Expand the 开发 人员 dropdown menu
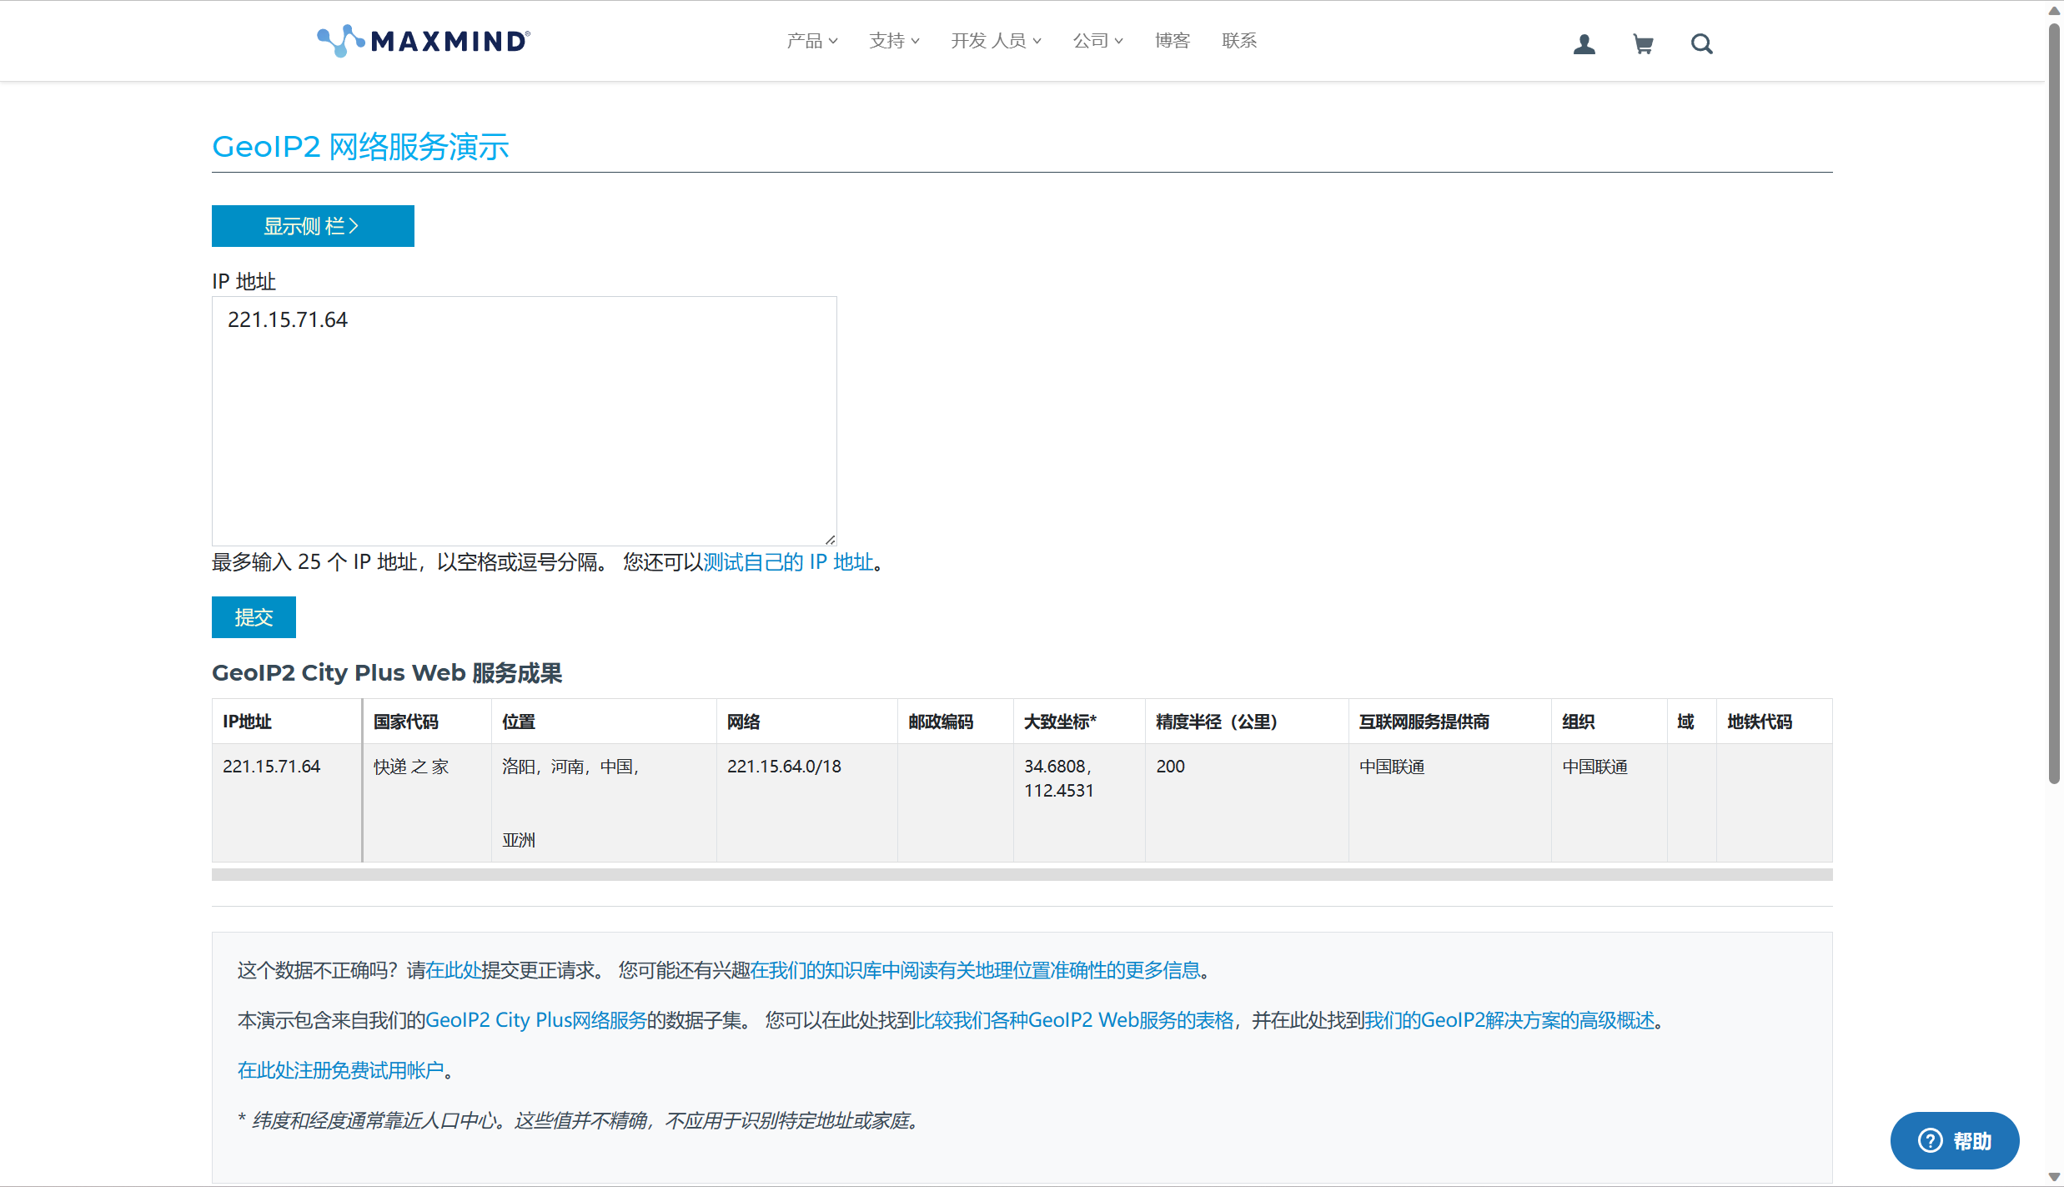This screenshot has width=2064, height=1187. (x=996, y=41)
